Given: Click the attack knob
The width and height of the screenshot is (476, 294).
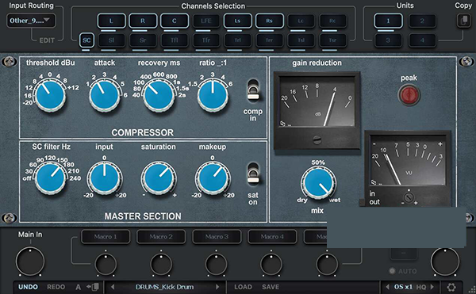Looking at the screenshot, I should click(105, 95).
